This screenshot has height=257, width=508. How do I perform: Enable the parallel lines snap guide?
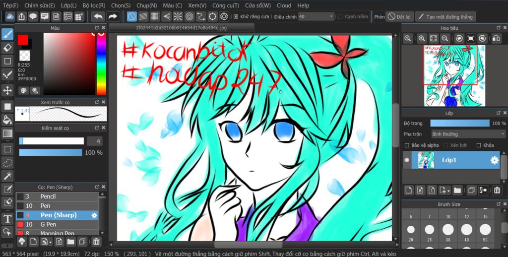[x=143, y=16]
